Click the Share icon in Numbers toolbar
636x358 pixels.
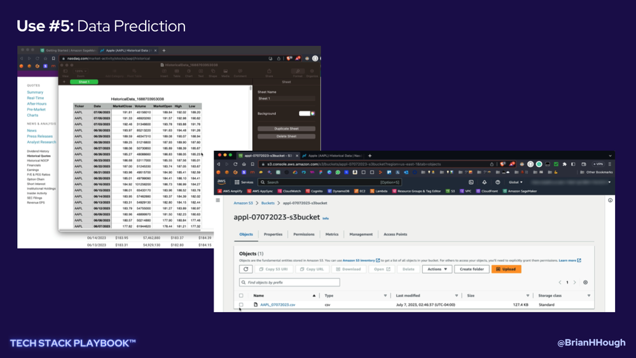coord(269,72)
